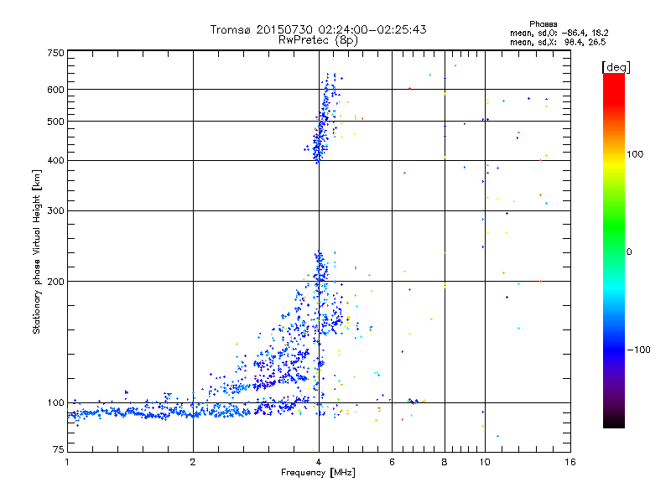Viewport: 671px width, 503px height.
Task: Click the 'RwPretec (8p)' subtitle
Action: pyautogui.click(x=318, y=40)
